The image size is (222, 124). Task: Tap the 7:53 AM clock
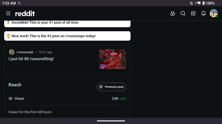(9, 3)
